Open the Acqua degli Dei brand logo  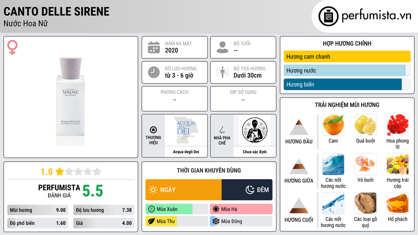pos(186,130)
